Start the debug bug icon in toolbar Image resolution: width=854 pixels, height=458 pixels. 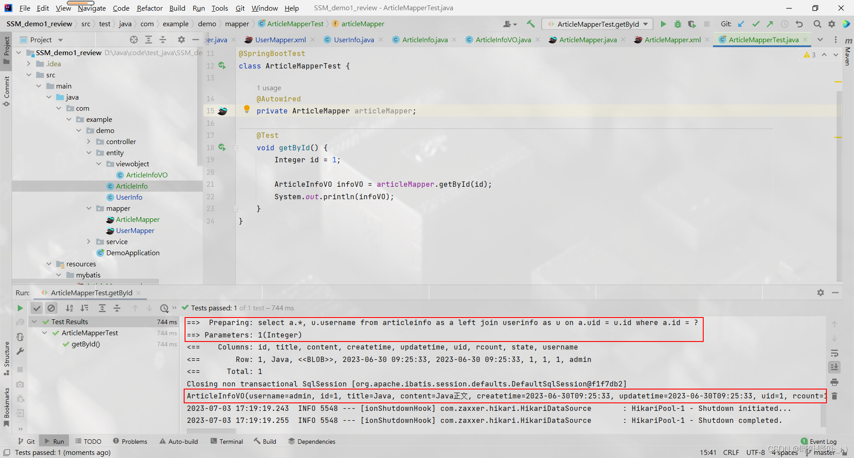point(677,24)
